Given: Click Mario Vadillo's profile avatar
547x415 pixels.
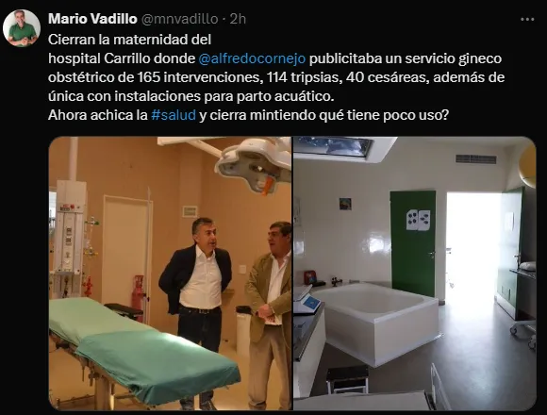Looking at the screenshot, I should pyautogui.click(x=22, y=28).
